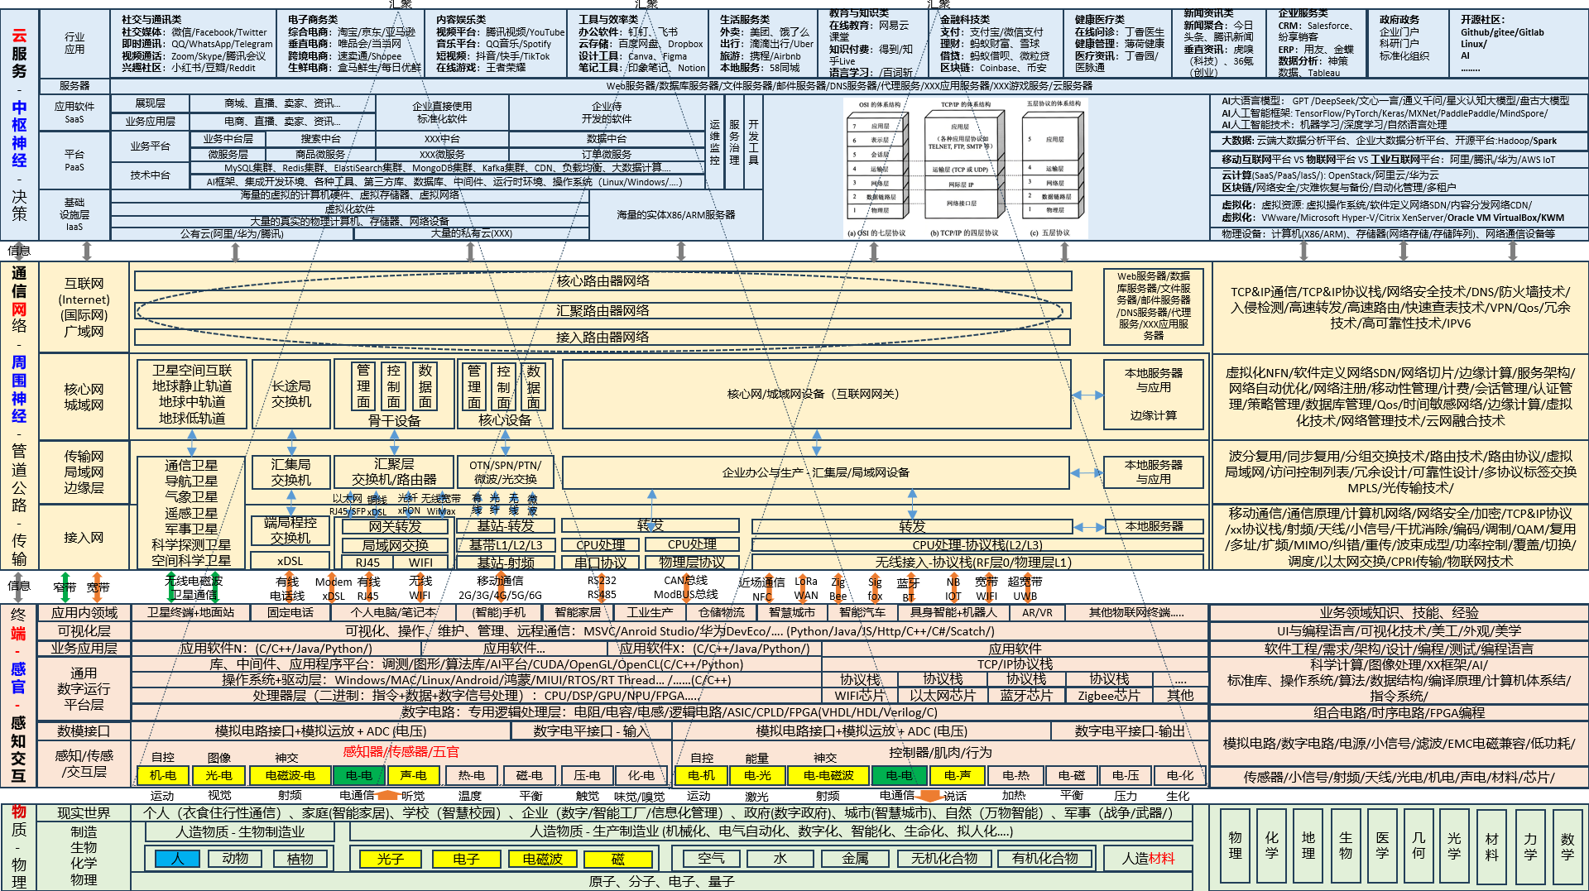1589x891 pixels.
Task: Click the 光学 subject box
Action: [x=1454, y=847]
